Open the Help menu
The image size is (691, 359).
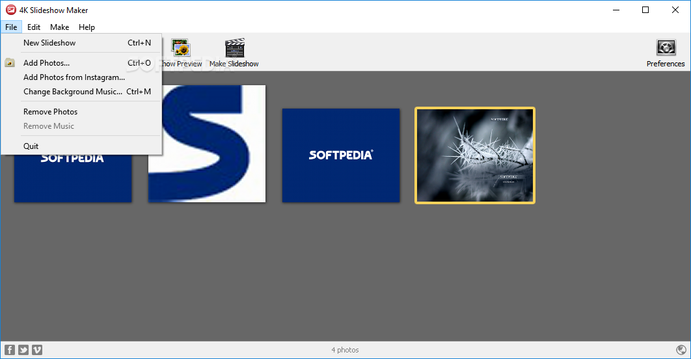pos(87,27)
